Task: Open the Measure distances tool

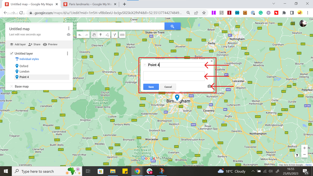Action: pos(122,35)
